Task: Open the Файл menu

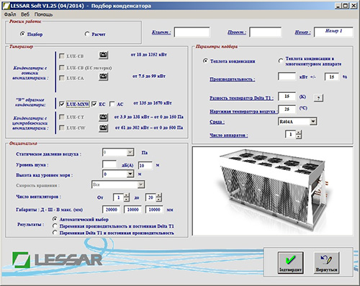Action: (x=10, y=14)
